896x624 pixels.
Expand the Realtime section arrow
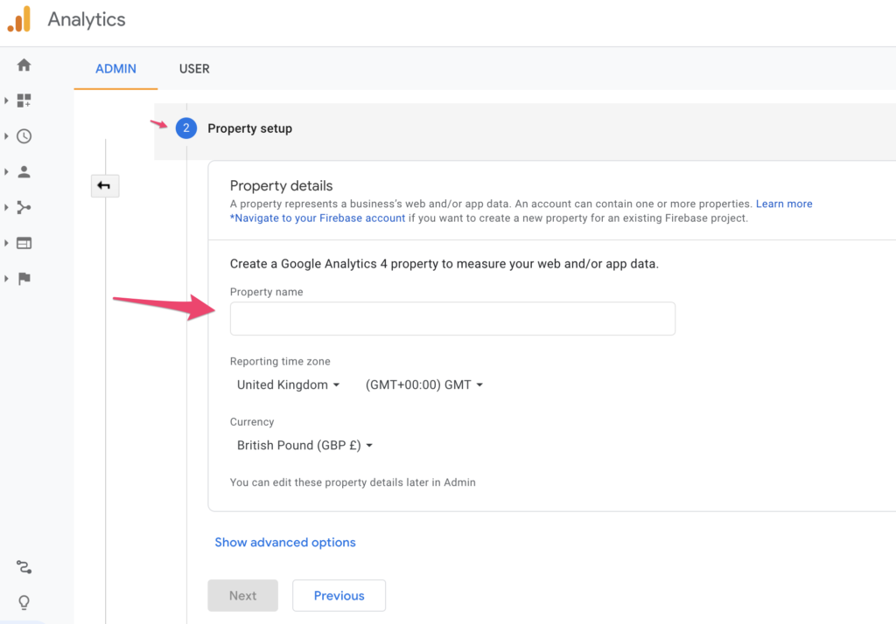[x=6, y=135]
